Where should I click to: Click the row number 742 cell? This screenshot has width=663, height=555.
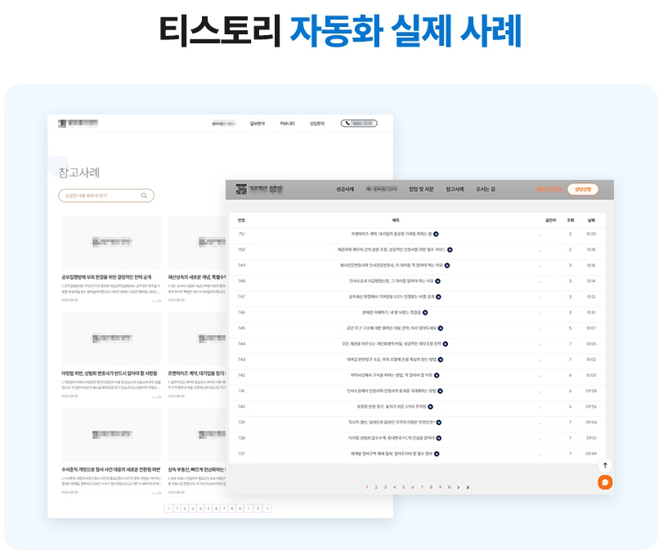(x=241, y=375)
